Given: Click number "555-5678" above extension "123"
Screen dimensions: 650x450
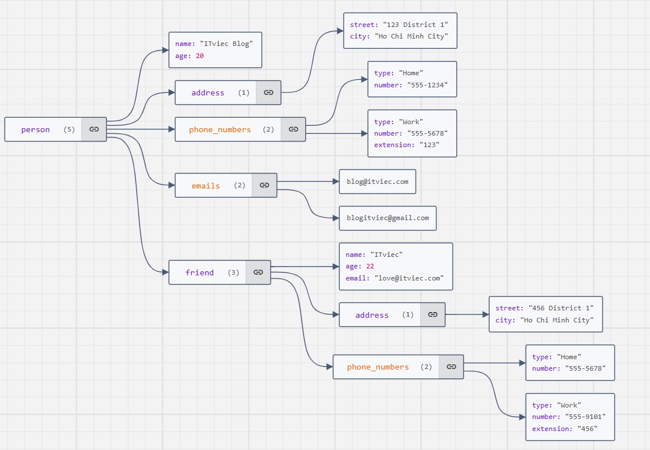Looking at the screenshot, I should coord(411,133).
